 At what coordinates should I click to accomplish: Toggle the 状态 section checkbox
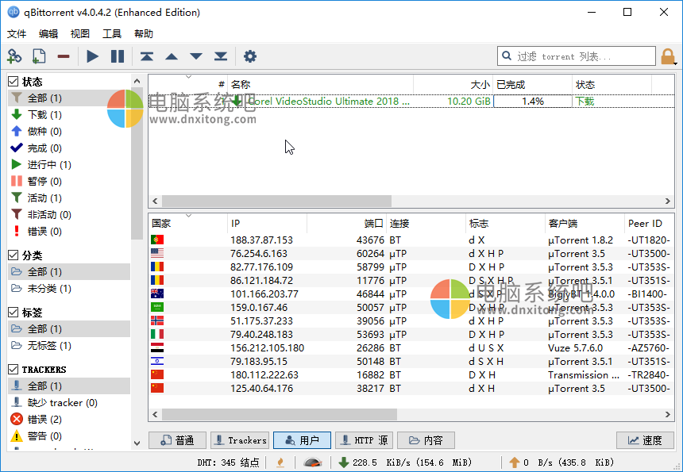(x=14, y=82)
